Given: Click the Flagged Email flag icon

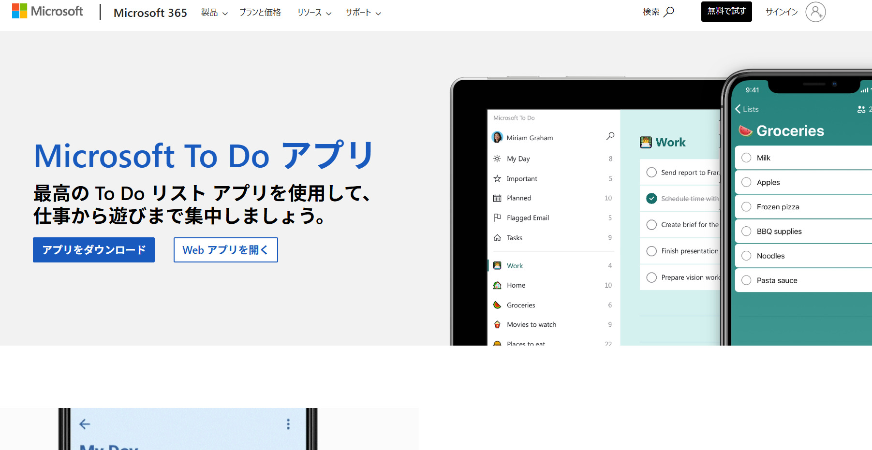Looking at the screenshot, I should [x=497, y=218].
